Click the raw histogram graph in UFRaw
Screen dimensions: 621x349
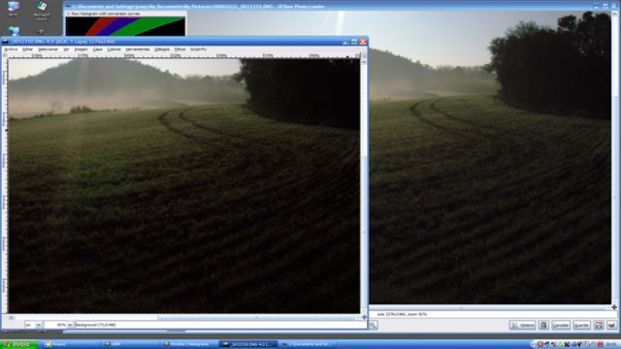tap(125, 26)
